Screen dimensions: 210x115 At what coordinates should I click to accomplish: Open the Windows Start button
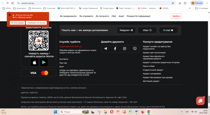(x=55, y=112)
